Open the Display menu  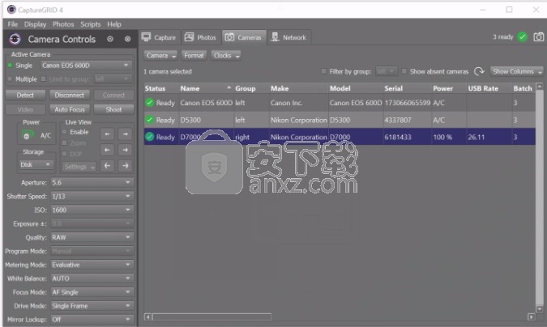(35, 24)
